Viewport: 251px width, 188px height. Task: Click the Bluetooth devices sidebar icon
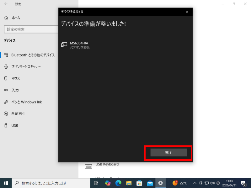(6, 55)
